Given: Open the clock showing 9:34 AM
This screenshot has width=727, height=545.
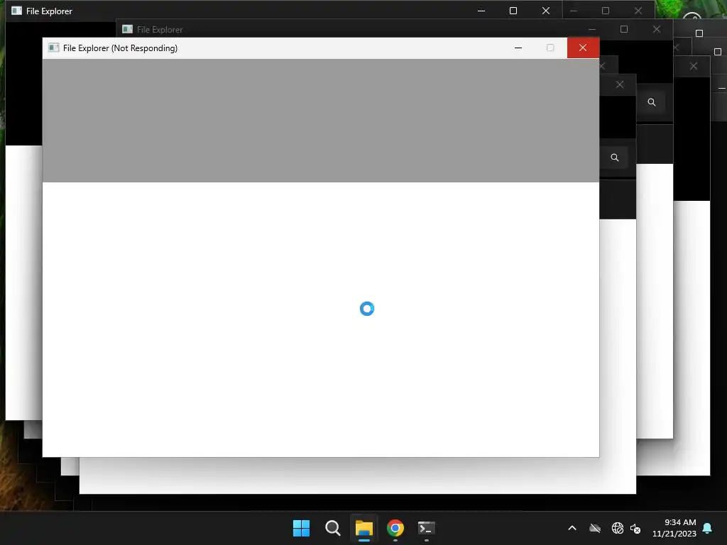Looking at the screenshot, I should 679,522.
